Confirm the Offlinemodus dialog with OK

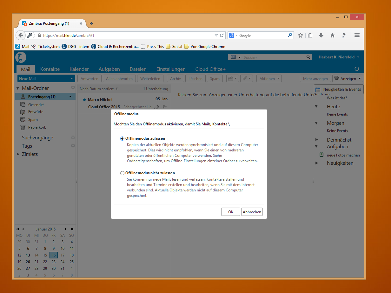pos(231,212)
